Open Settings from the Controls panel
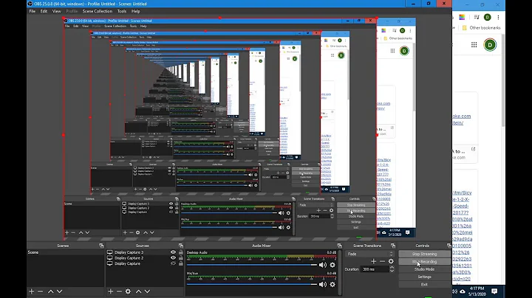 point(424,277)
